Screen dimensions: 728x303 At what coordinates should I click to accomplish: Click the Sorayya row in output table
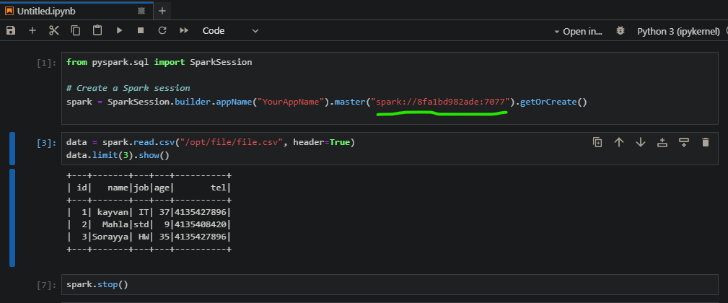point(149,237)
